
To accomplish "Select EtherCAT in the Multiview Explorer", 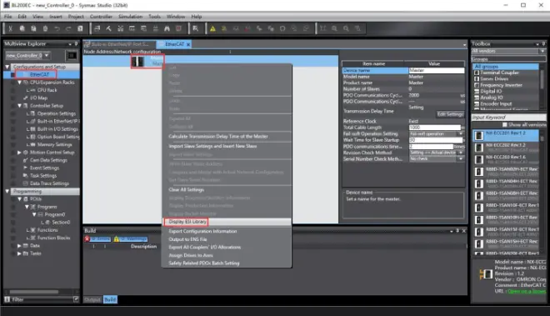I will [39, 74].
